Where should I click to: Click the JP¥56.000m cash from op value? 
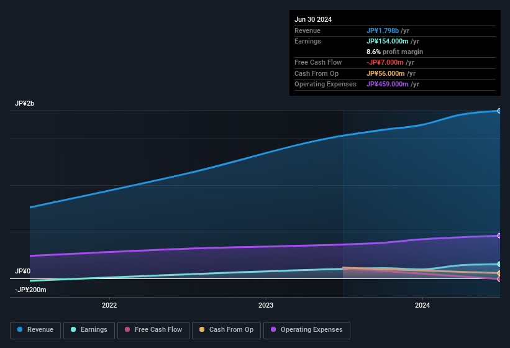[385, 73]
